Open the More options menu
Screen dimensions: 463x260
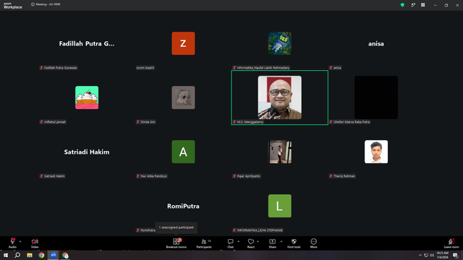point(313,243)
